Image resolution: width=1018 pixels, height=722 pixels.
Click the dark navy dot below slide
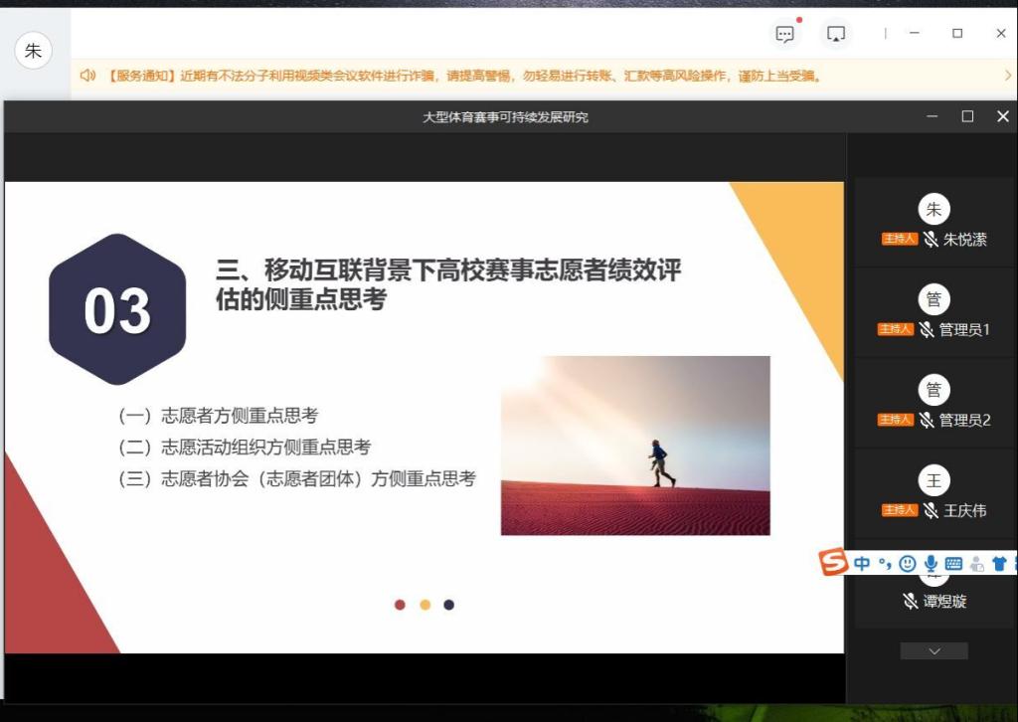448,605
